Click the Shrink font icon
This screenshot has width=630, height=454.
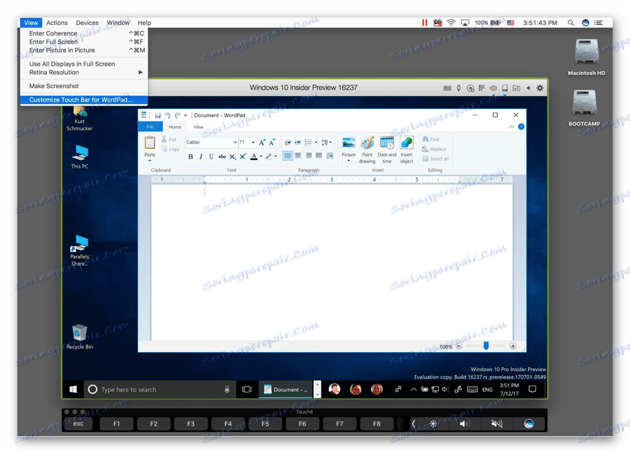(x=272, y=142)
